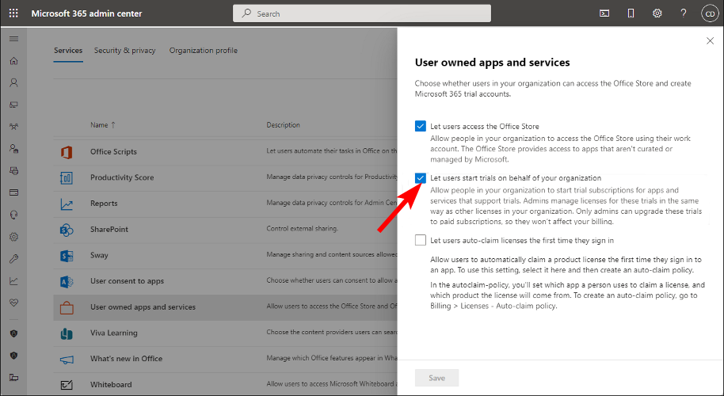Click the SharePoint service icon
724x396 pixels.
click(67, 230)
